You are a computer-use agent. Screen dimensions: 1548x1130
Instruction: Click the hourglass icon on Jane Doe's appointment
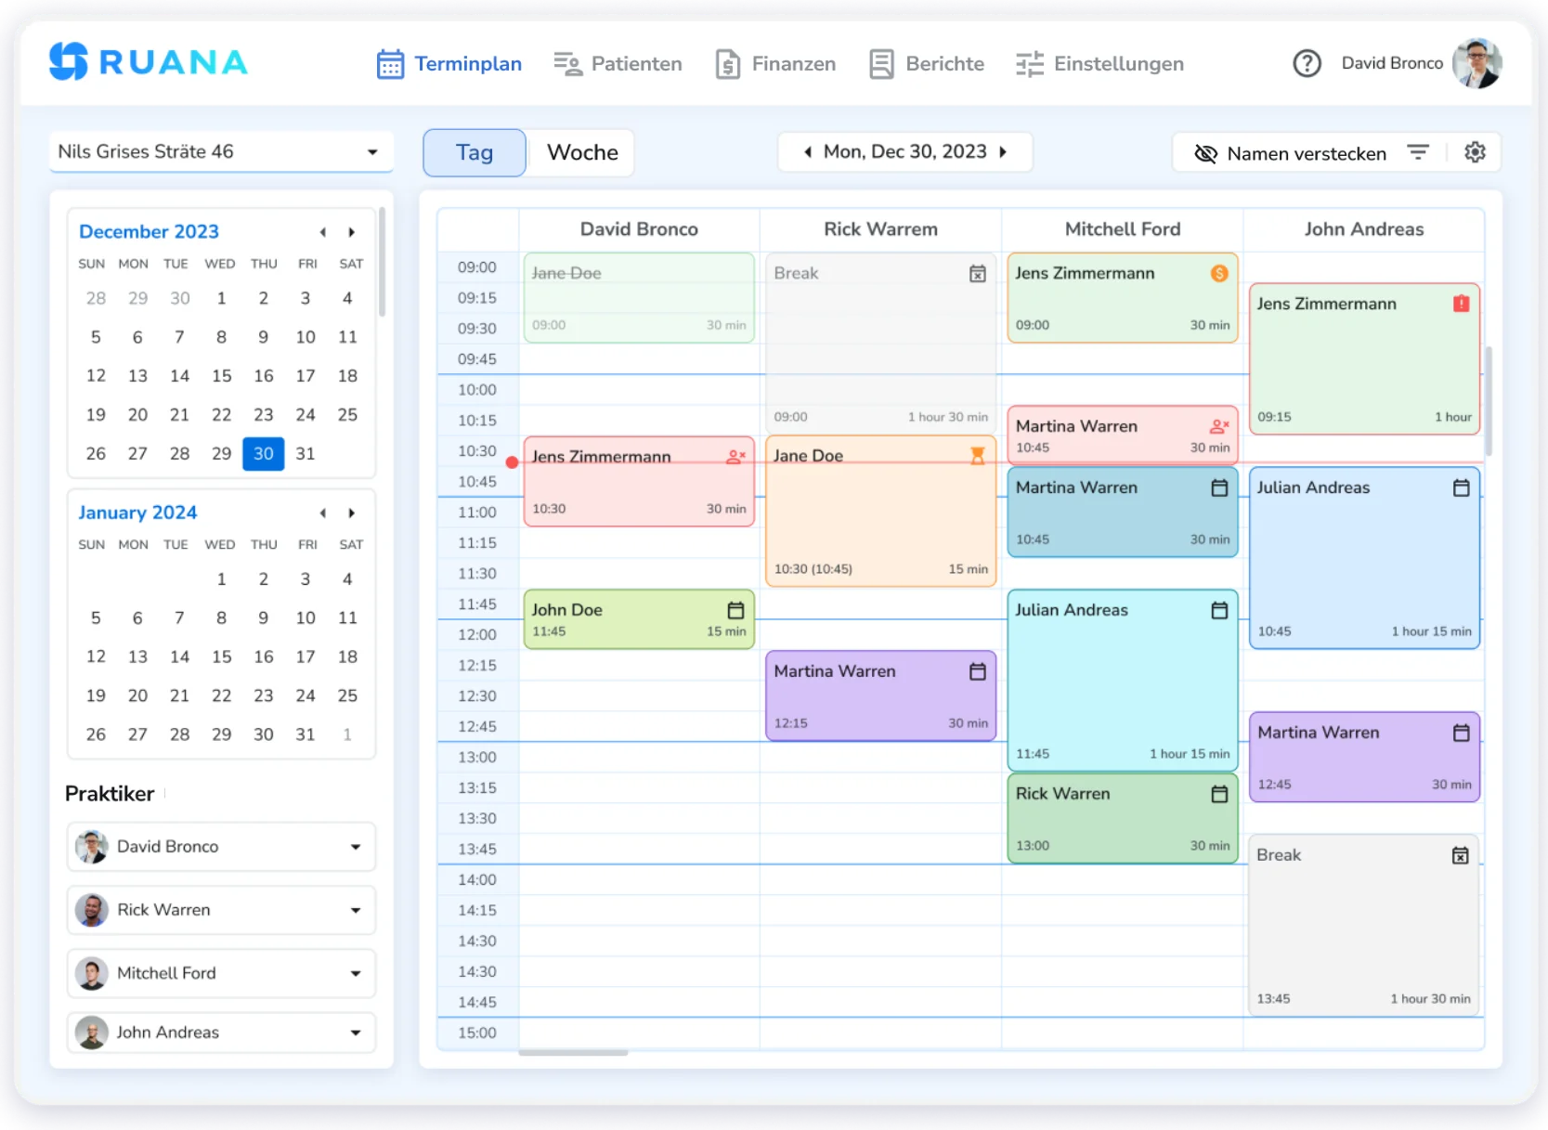pyautogui.click(x=978, y=455)
